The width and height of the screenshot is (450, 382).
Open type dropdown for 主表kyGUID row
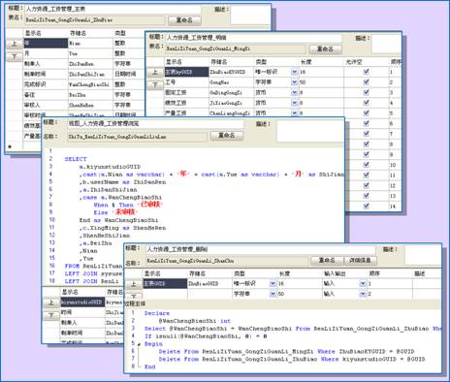pos(294,72)
